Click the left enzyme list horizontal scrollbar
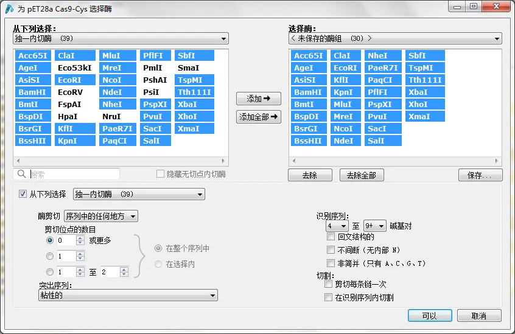The height and width of the screenshot is (334, 515). [x=121, y=161]
